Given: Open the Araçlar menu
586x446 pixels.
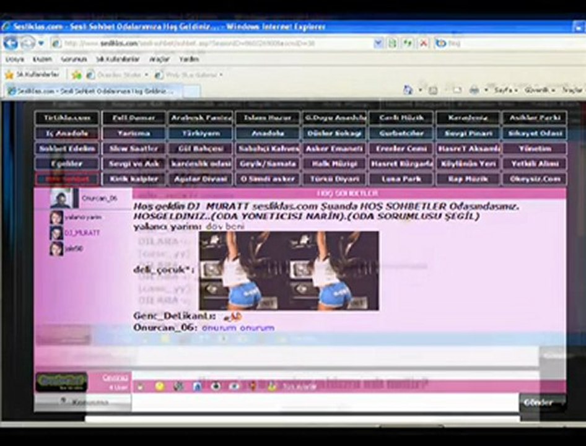Looking at the screenshot, I should (x=160, y=59).
